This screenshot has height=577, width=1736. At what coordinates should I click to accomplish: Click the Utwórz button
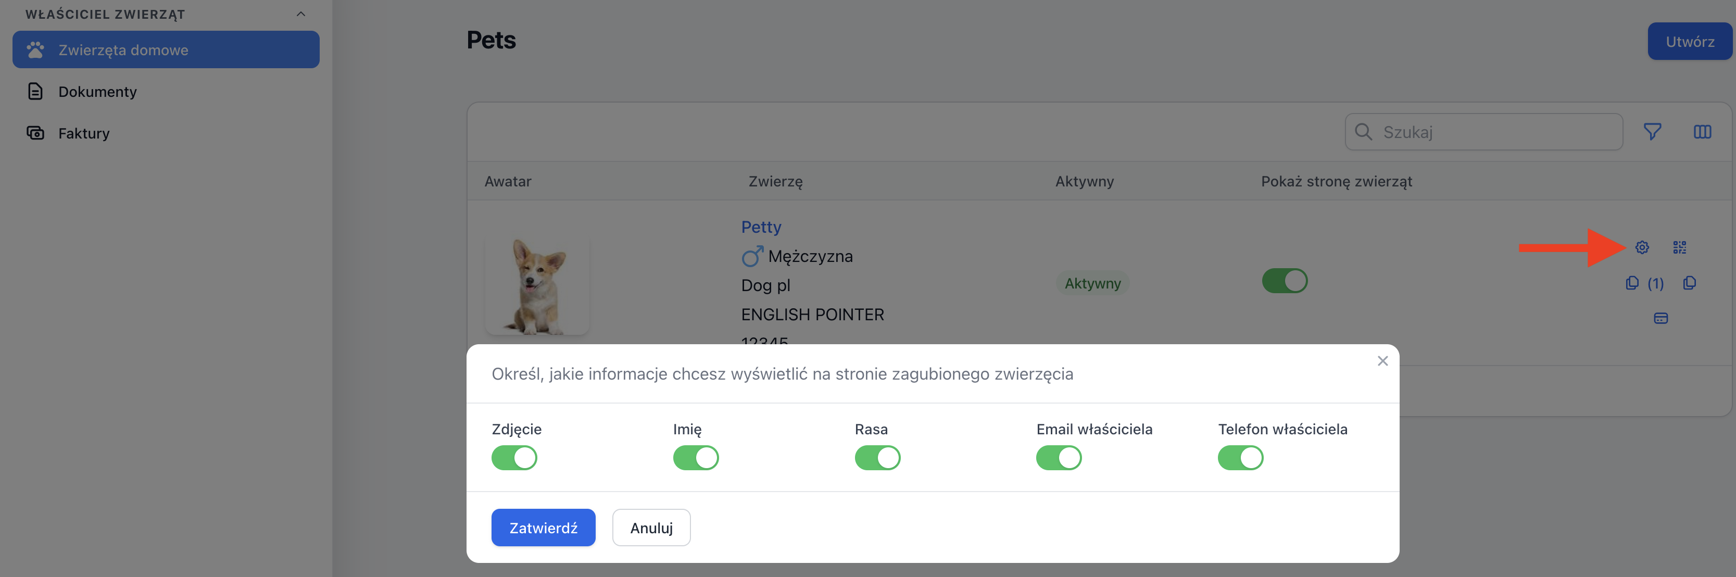pos(1690,41)
